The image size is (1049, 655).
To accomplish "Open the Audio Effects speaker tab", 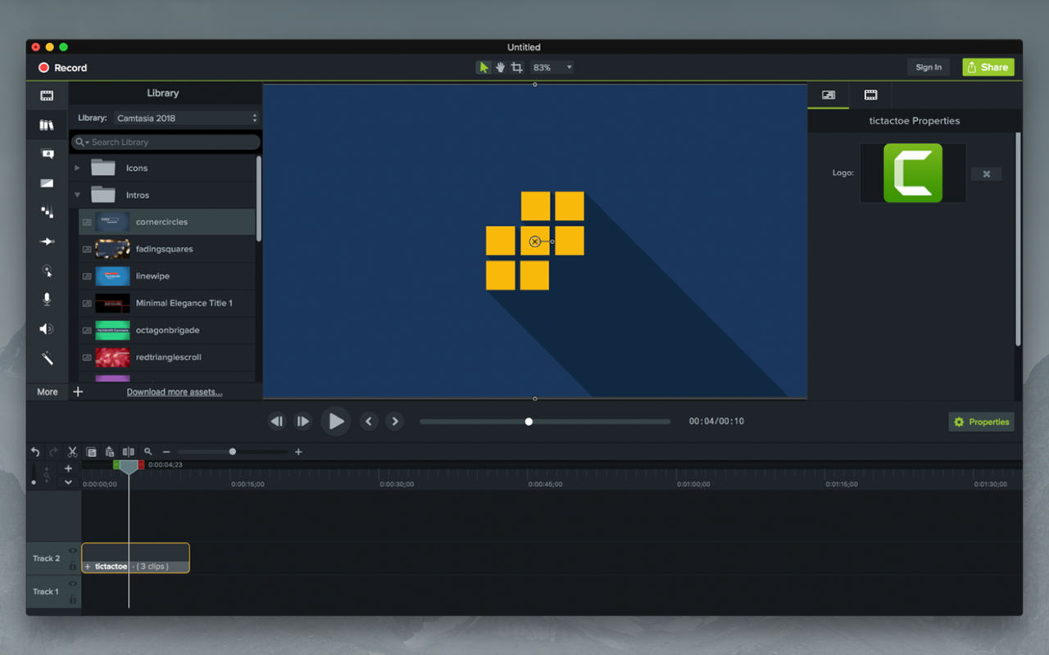I will 47,329.
